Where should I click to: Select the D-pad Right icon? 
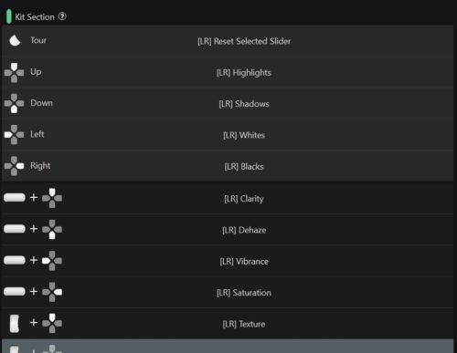(x=14, y=166)
